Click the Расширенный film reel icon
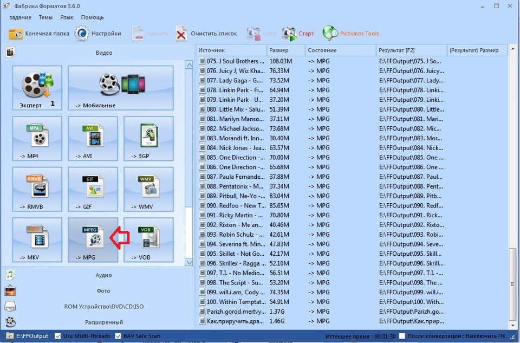 (x=10, y=322)
